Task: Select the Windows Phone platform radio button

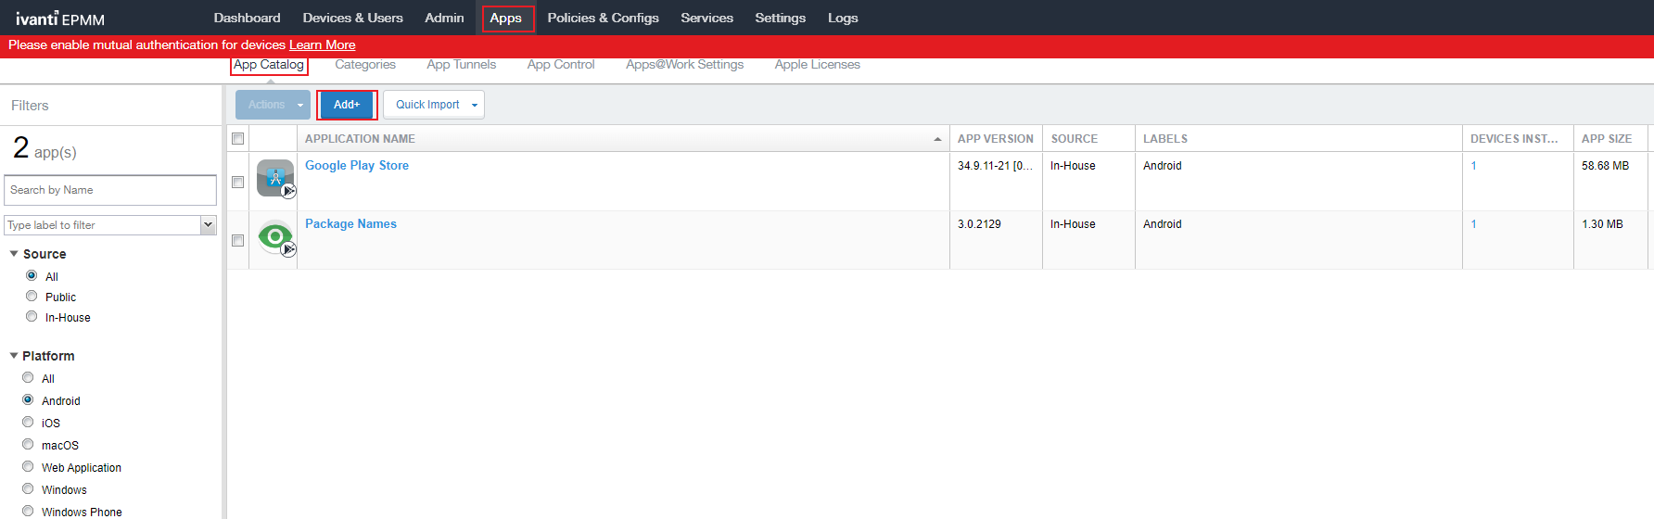Action: pyautogui.click(x=28, y=511)
